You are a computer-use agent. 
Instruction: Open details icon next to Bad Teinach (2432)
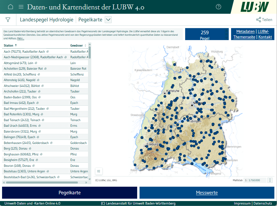tap(43, 120)
